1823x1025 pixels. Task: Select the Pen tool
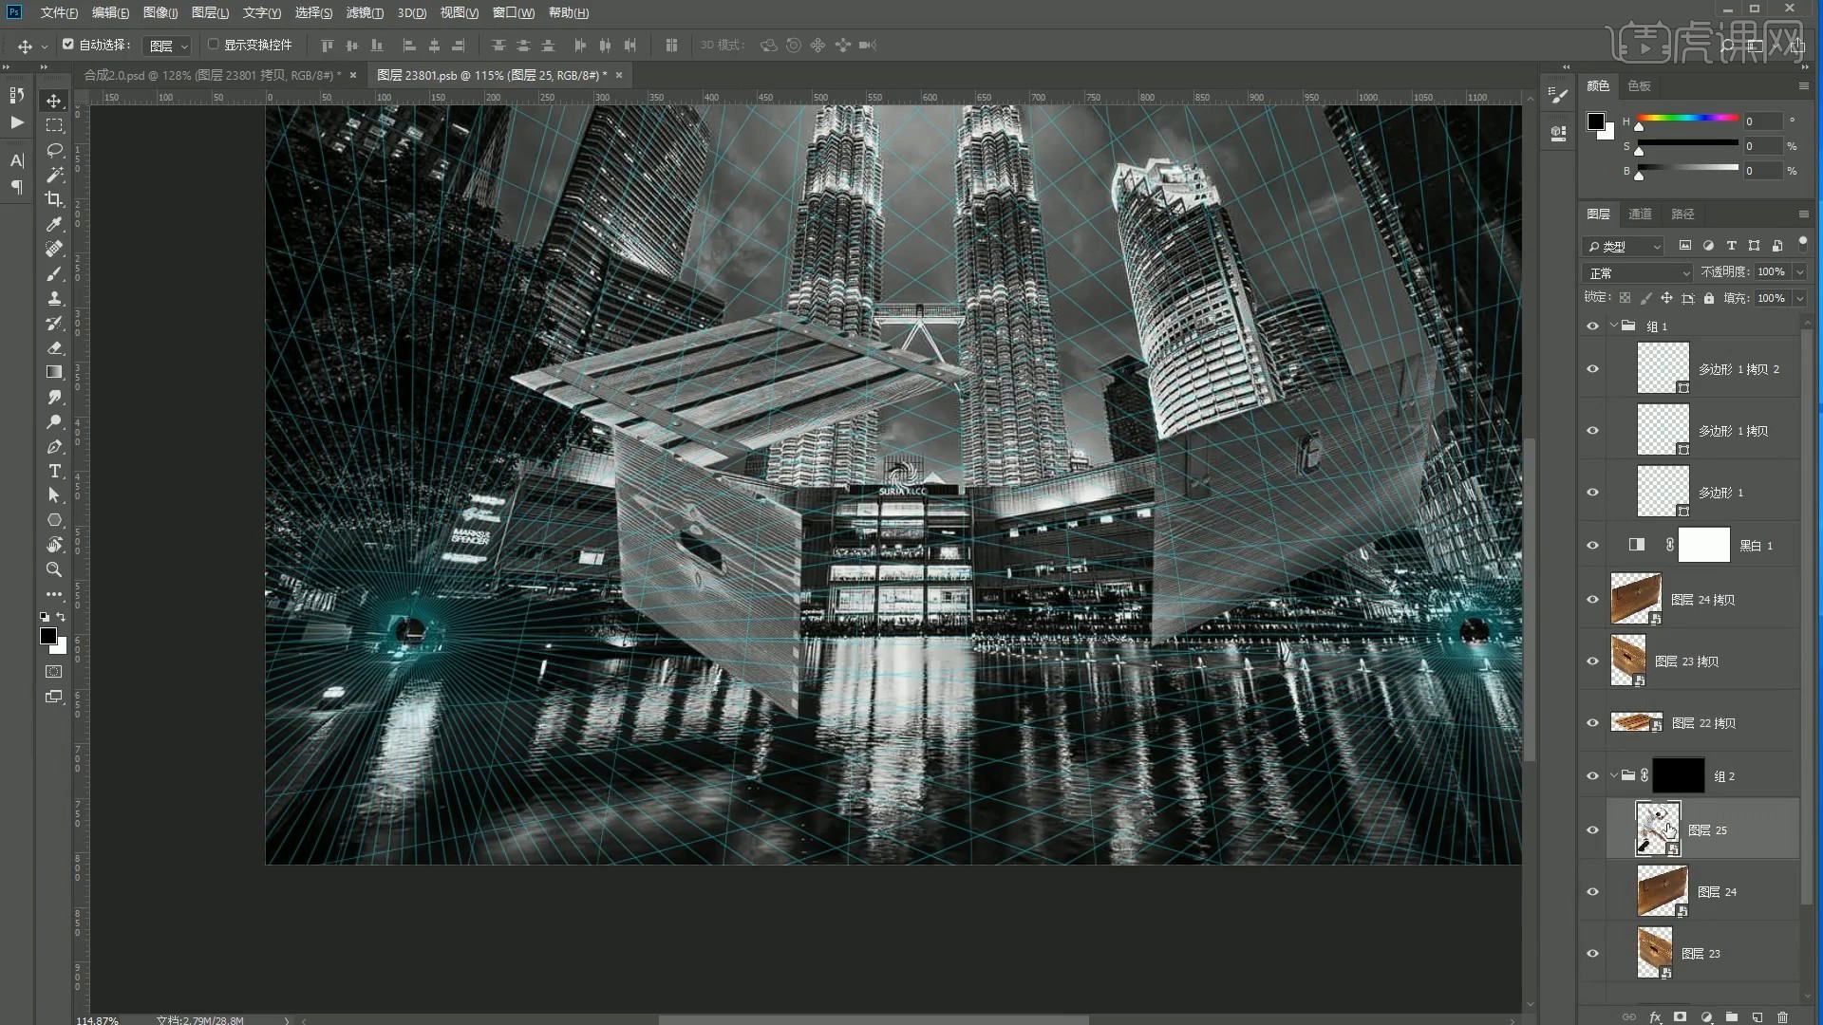(x=54, y=446)
